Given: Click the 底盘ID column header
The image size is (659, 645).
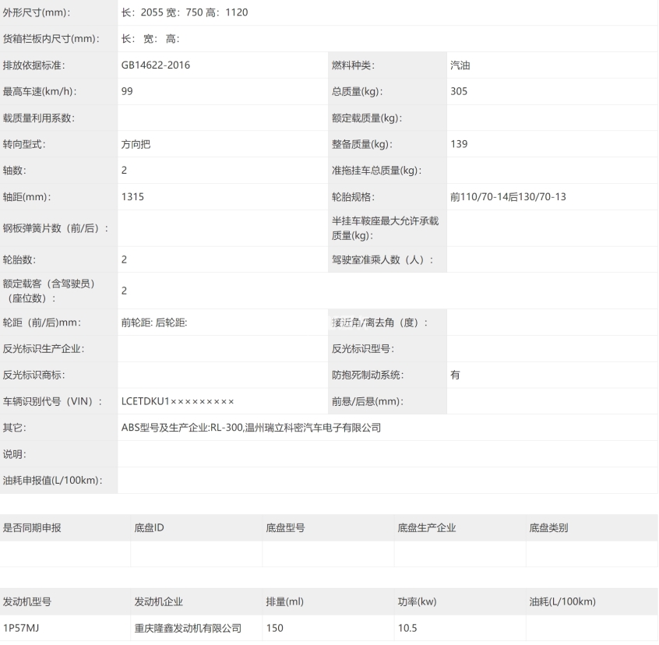Looking at the screenshot, I should (150, 528).
